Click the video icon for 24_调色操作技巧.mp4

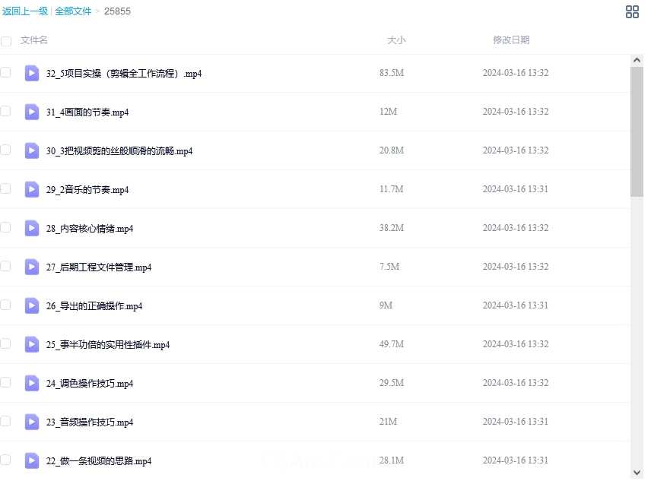coord(32,383)
